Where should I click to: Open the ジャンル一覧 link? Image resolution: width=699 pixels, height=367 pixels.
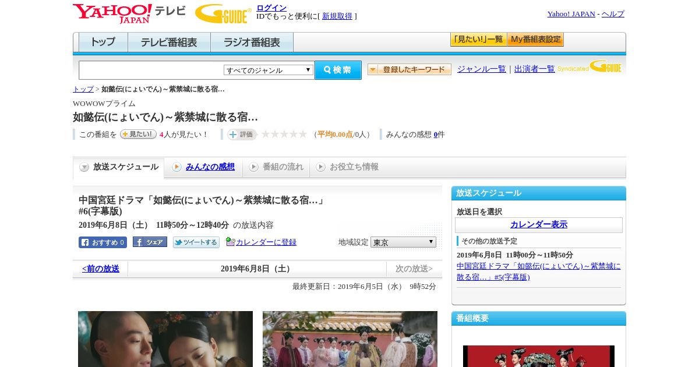[482, 69]
